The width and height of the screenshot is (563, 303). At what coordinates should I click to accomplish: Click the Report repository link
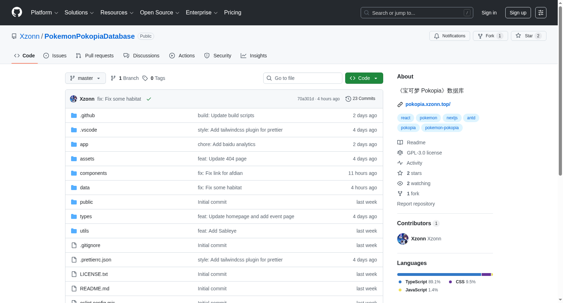point(416,204)
